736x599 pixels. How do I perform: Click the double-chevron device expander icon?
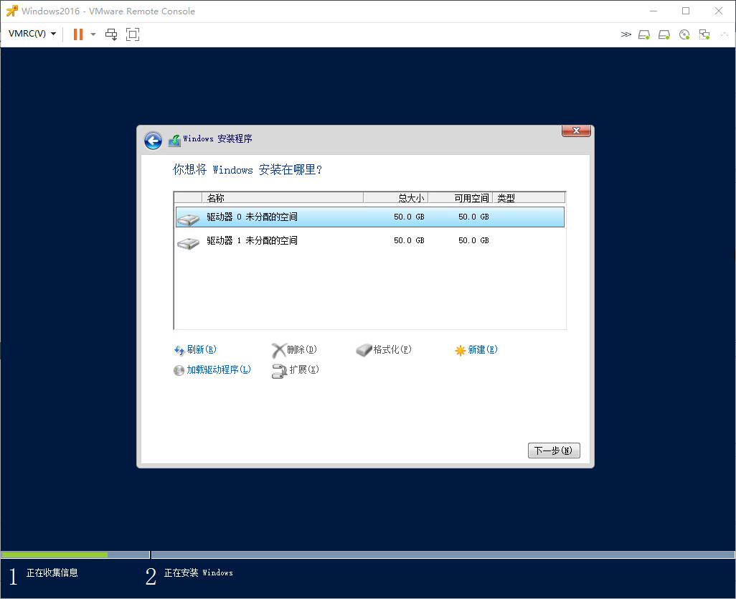(626, 34)
